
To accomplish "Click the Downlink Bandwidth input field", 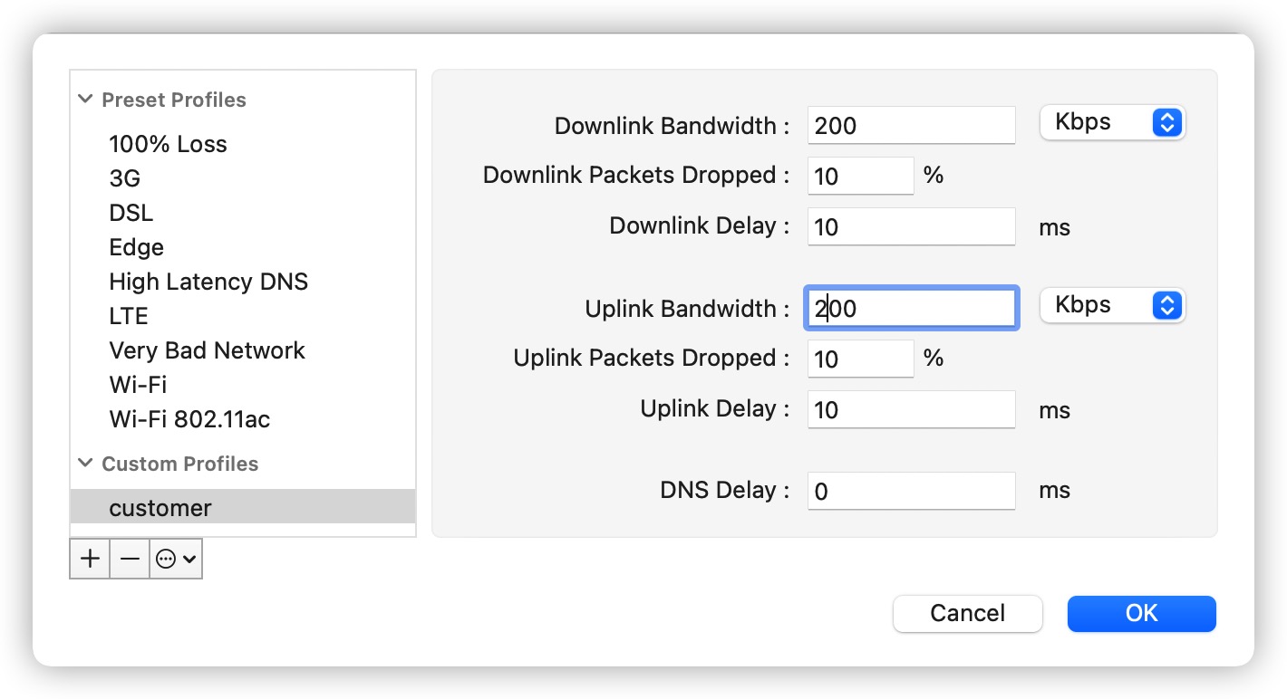I will pyautogui.click(x=911, y=125).
